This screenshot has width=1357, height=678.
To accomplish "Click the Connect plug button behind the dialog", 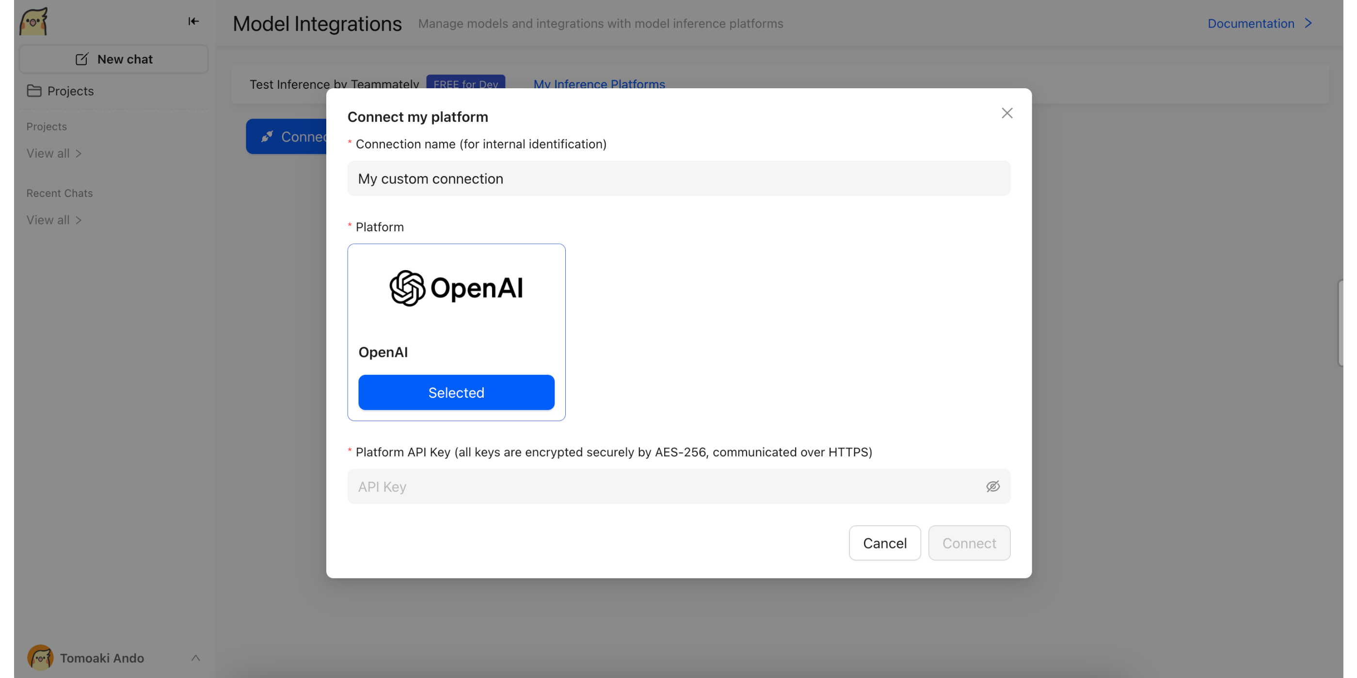I will 287,136.
